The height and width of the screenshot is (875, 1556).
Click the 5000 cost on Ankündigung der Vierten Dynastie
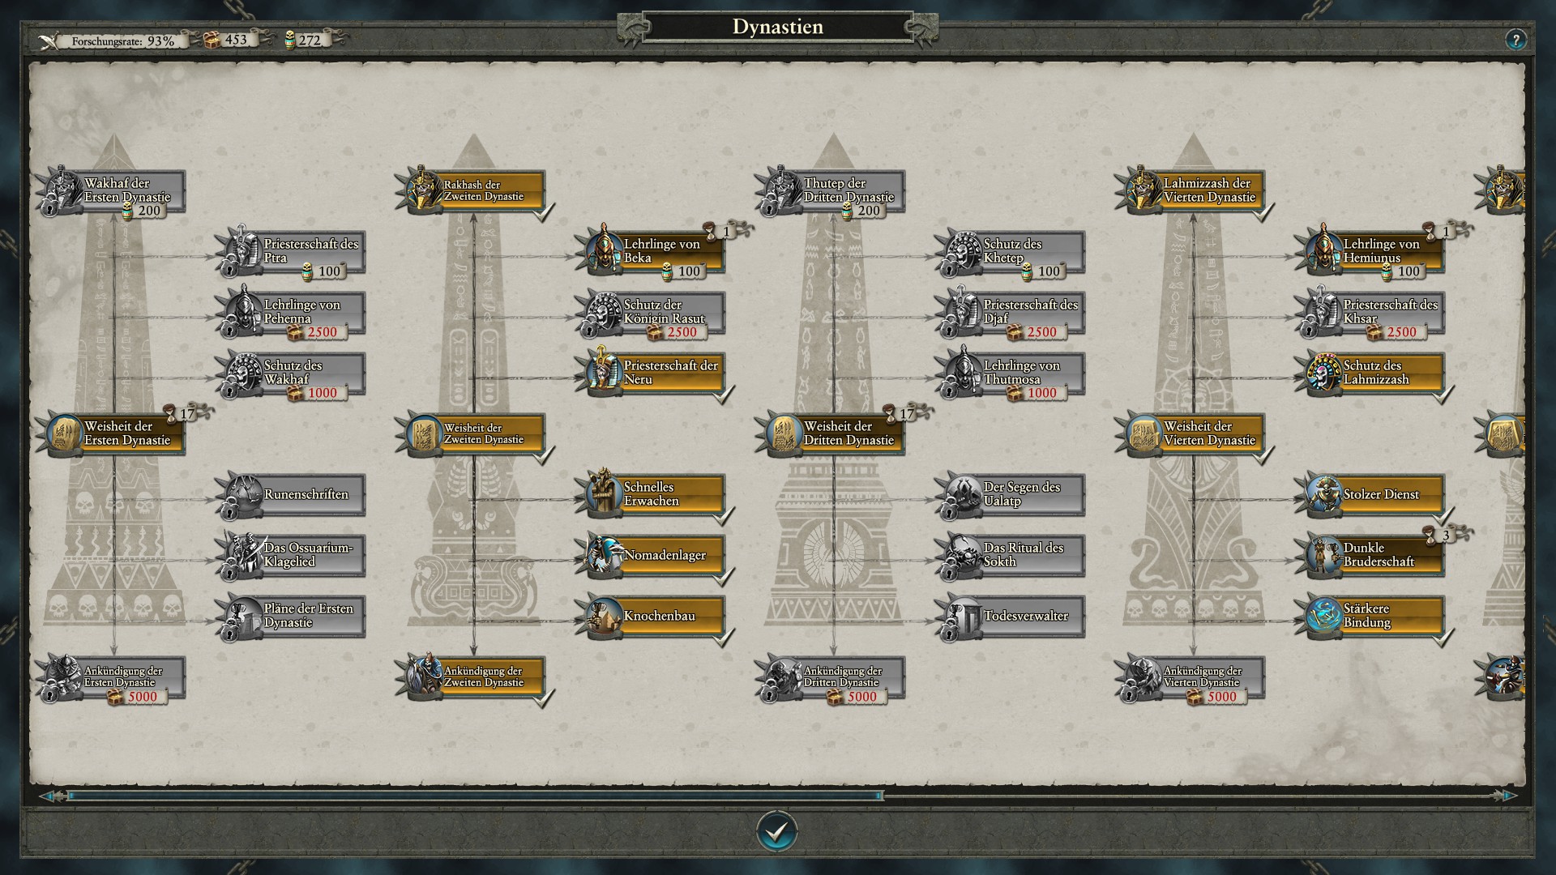[x=1222, y=697]
